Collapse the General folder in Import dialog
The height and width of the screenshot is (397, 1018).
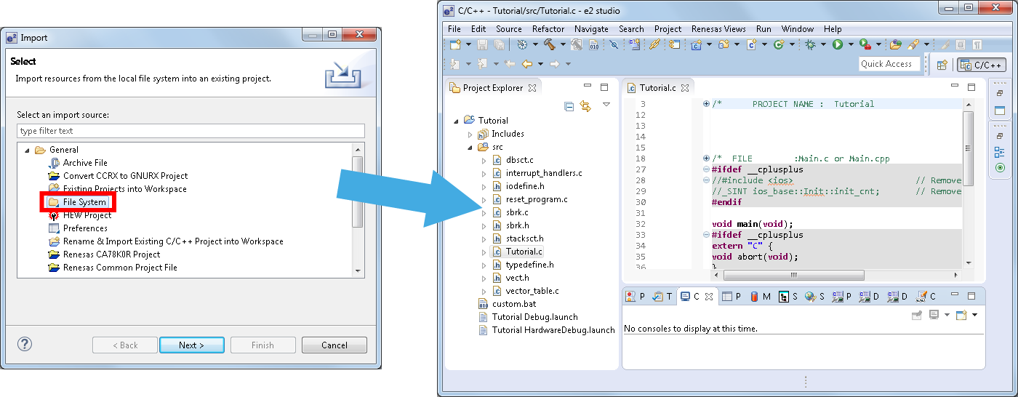28,150
